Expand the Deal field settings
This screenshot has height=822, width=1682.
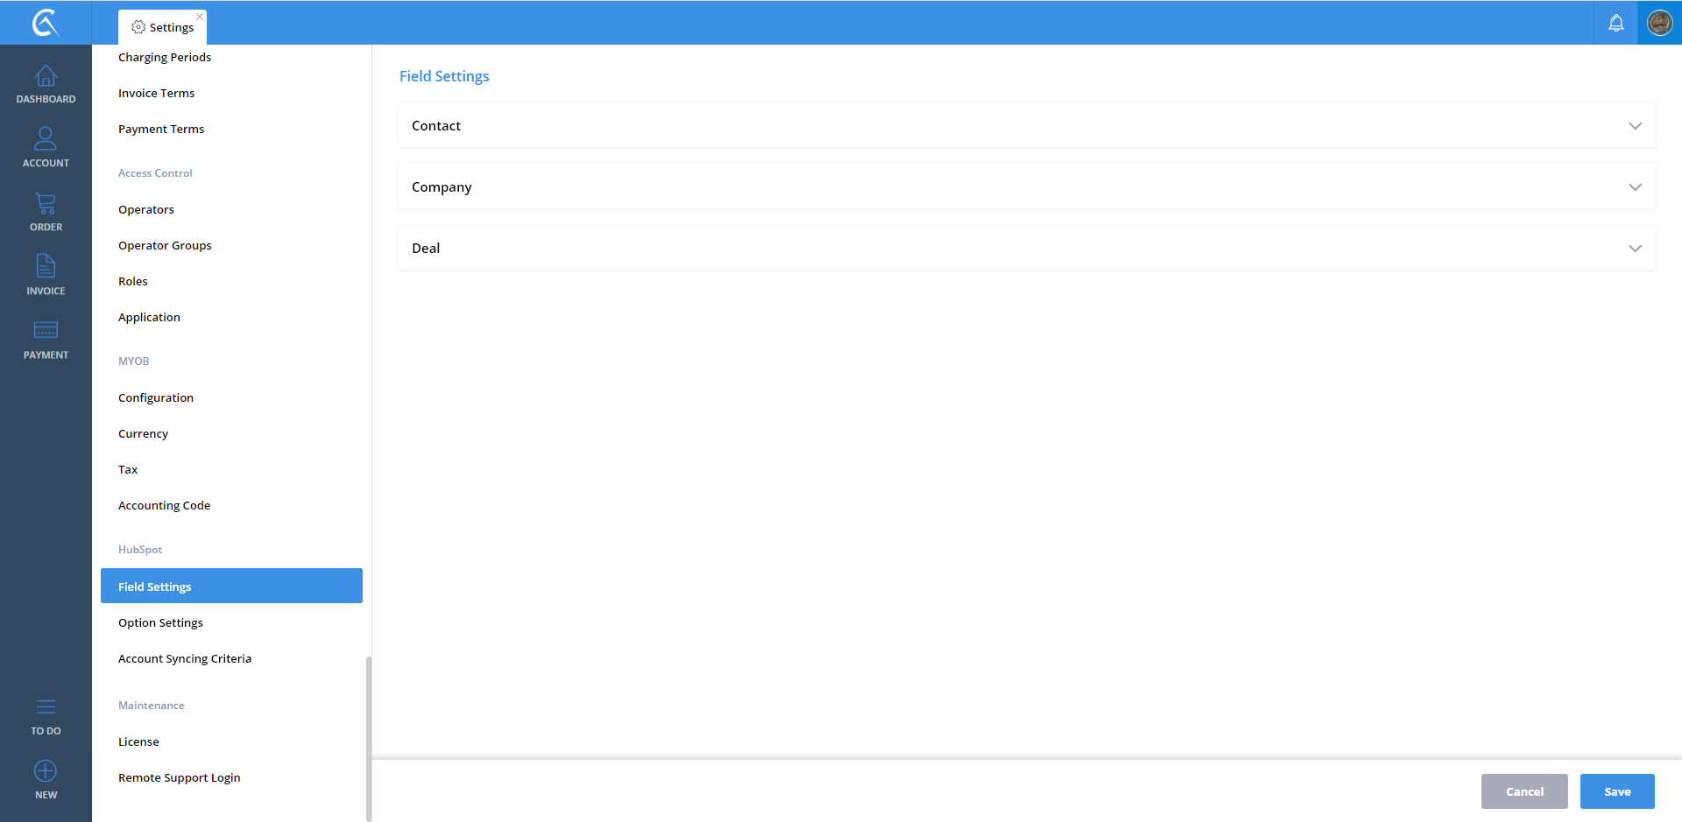click(x=1026, y=249)
